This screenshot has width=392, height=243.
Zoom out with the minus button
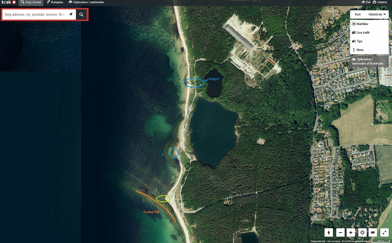coord(340,233)
